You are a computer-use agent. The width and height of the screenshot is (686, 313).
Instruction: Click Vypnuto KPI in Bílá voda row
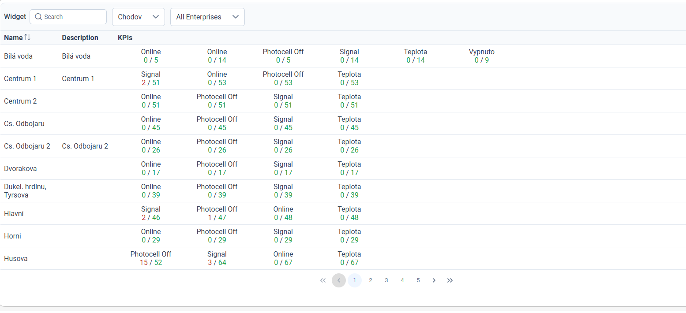482,56
